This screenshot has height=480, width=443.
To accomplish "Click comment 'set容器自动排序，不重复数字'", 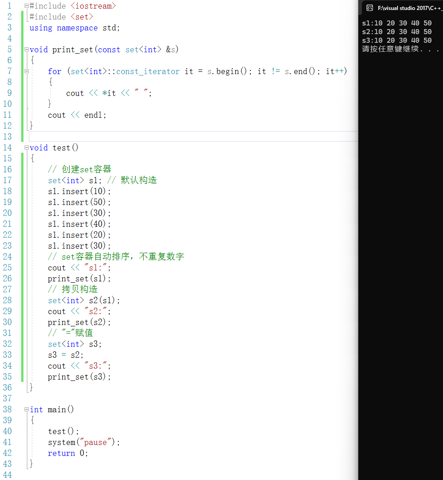I will point(123,256).
